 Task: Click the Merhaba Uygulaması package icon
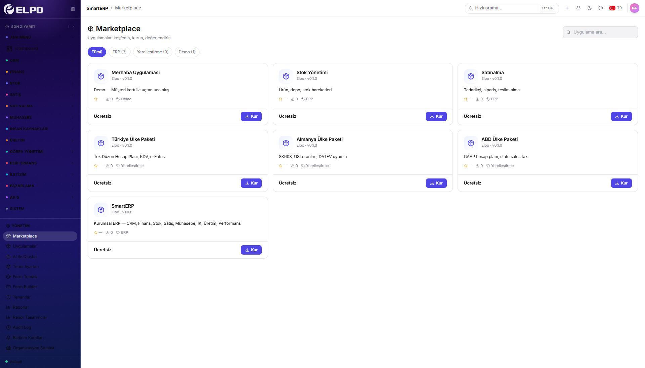coord(101,76)
